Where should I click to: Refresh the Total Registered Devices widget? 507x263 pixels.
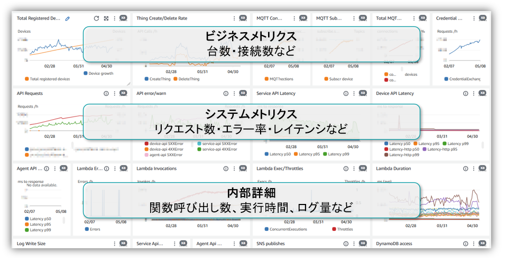(x=96, y=18)
